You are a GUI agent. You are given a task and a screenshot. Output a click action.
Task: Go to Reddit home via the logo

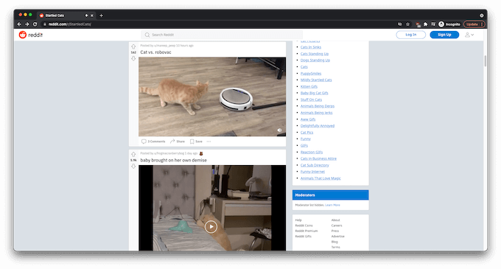click(31, 35)
